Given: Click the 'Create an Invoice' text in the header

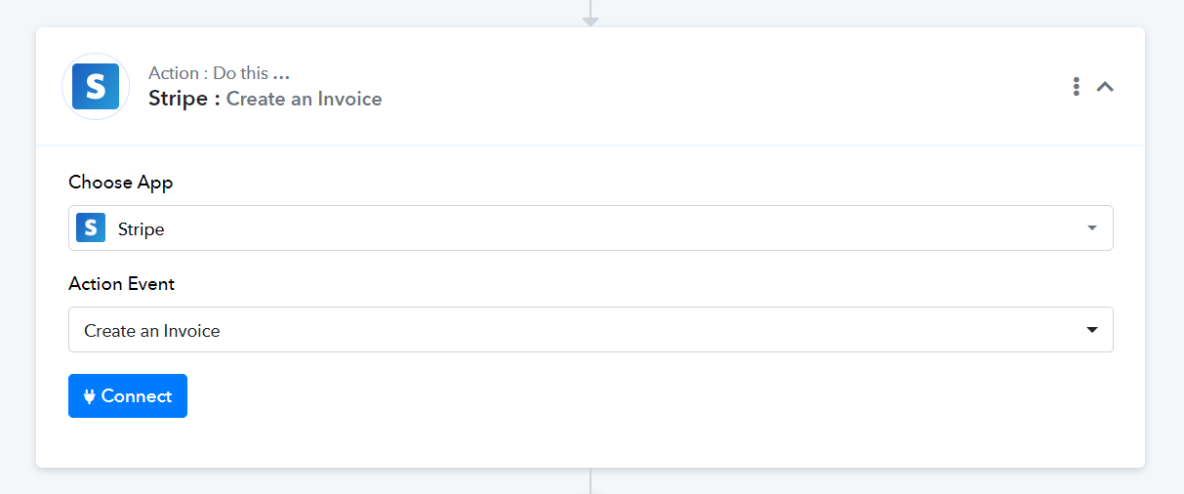Looking at the screenshot, I should (305, 99).
